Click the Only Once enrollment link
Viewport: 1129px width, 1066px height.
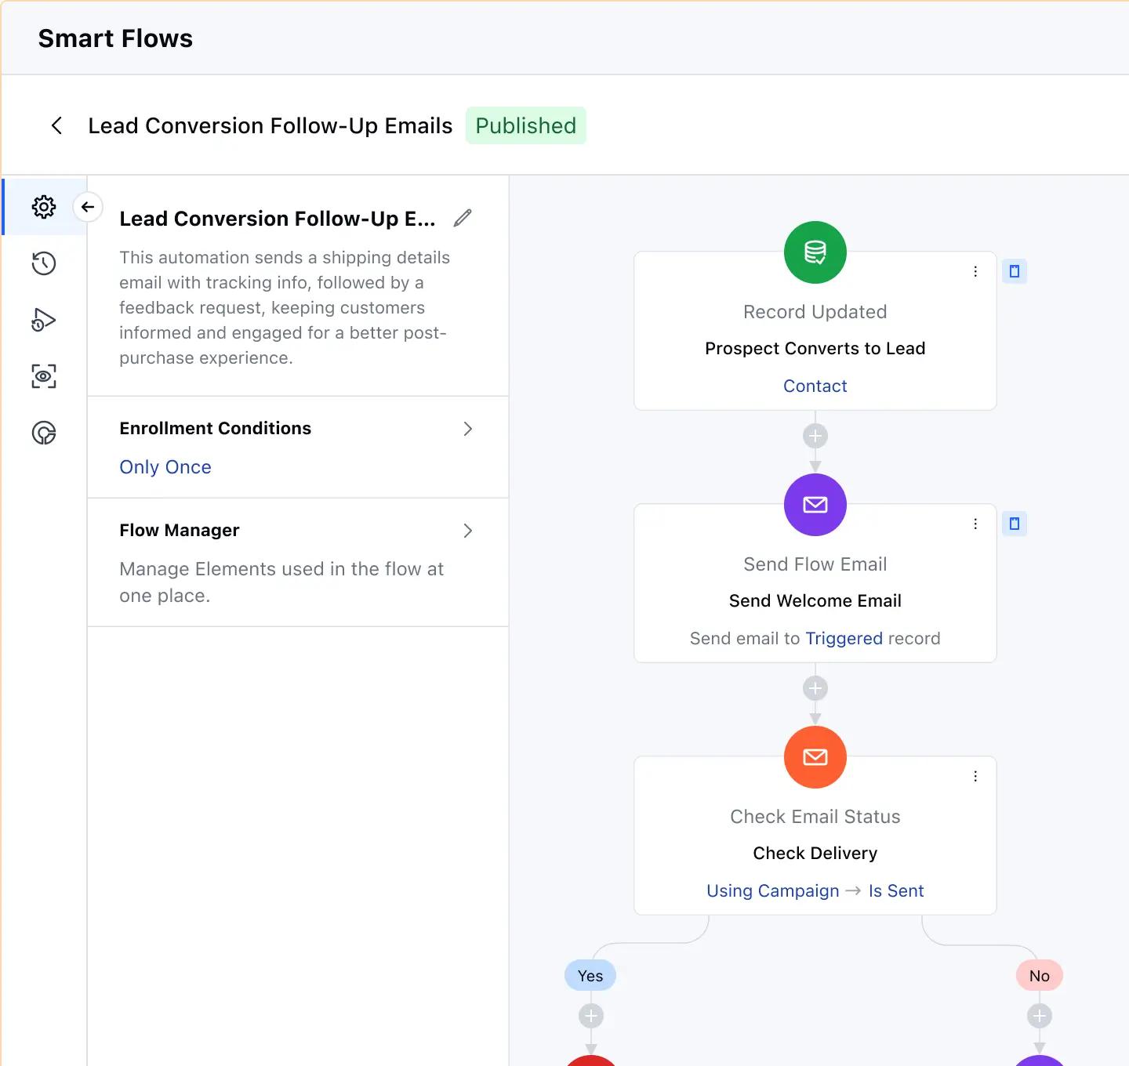(165, 467)
